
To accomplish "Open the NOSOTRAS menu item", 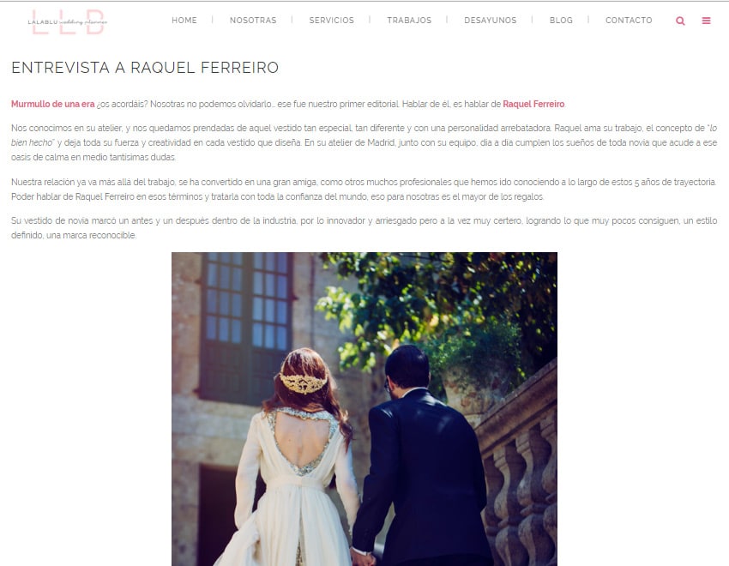I will pos(253,20).
